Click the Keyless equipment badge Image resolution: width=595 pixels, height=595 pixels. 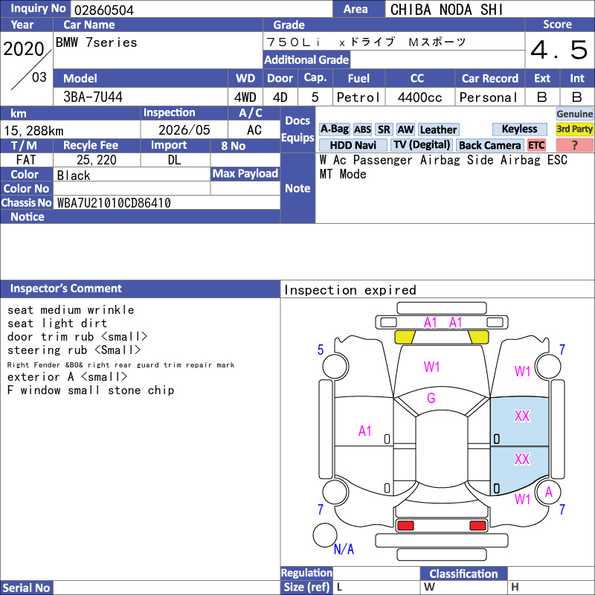tap(519, 129)
